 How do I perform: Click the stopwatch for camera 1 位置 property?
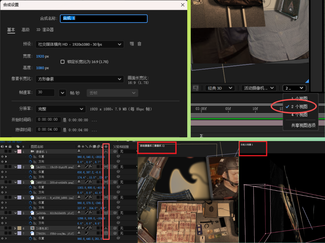tap(31, 157)
